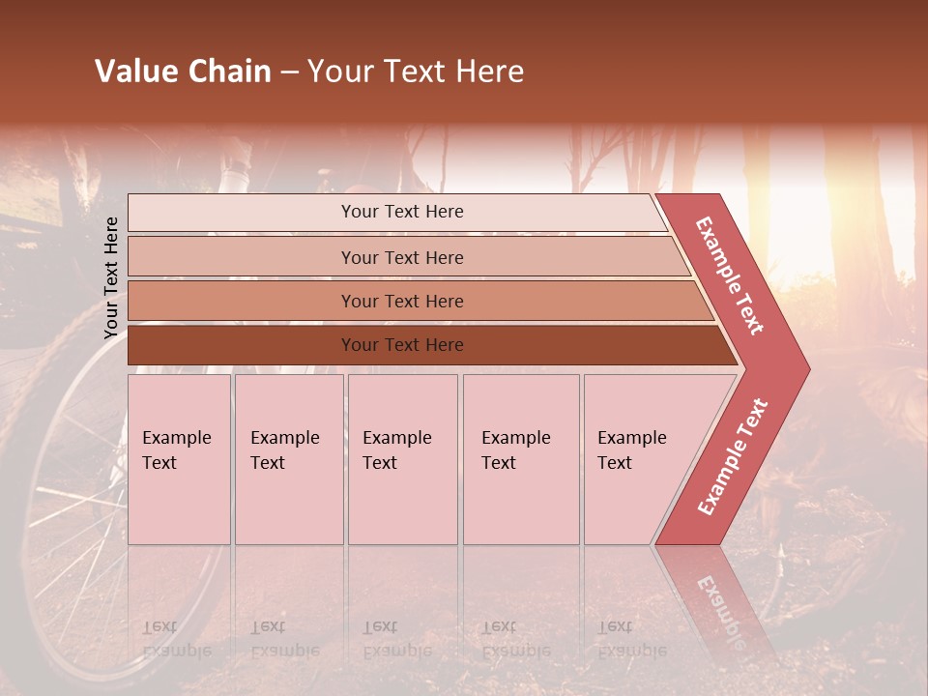Click the first pink 'Example Text' box
Image resolution: width=928 pixels, height=696 pixels.
coord(180,459)
